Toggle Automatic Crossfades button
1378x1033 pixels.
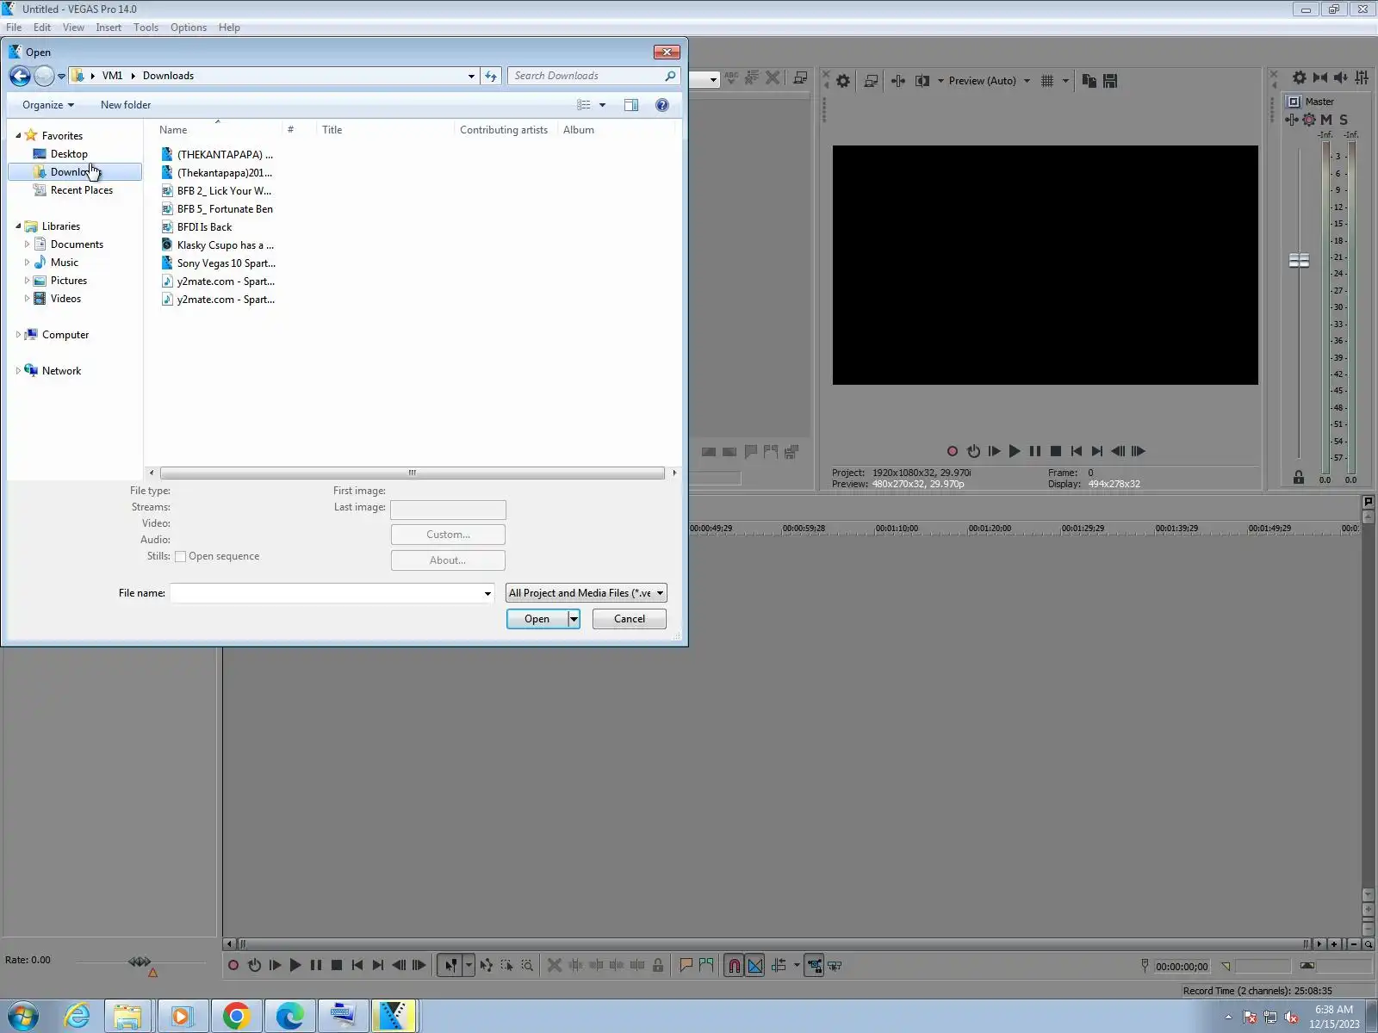[755, 966]
